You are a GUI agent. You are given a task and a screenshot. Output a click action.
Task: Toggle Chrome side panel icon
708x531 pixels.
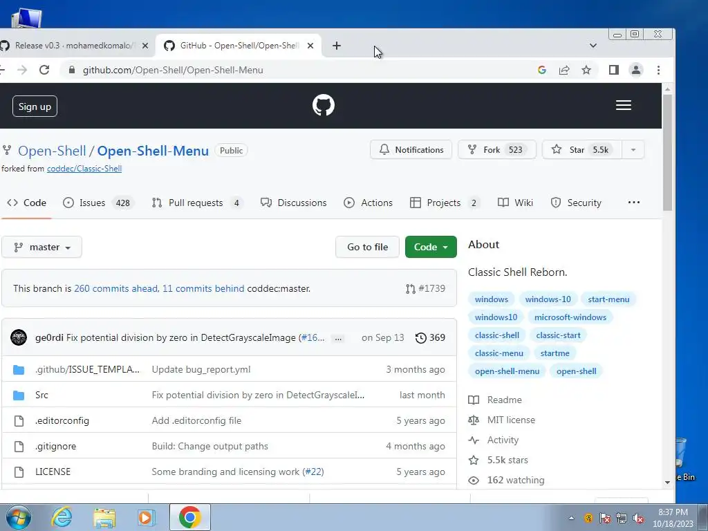click(613, 70)
